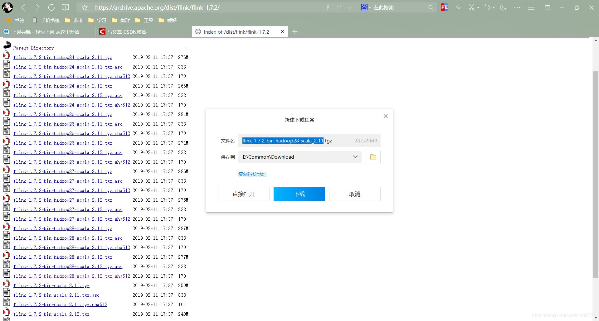Open flink-1.7.2-bin-hadoop28-scala_2.12.tgz link
Viewport: 599px width, 321px height.
(63, 257)
